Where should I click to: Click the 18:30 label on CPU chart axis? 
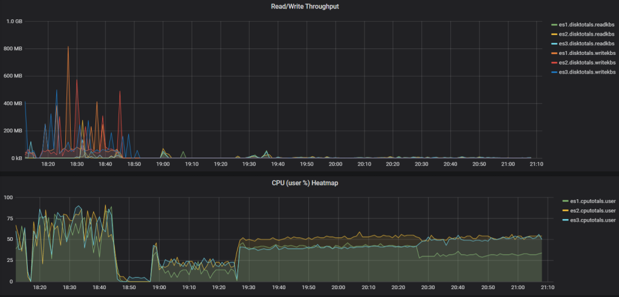70,287
